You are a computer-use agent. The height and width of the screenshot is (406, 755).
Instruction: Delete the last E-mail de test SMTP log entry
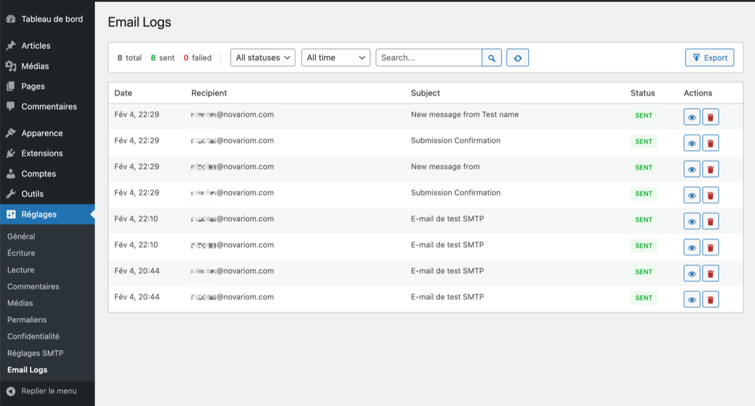[x=710, y=299]
